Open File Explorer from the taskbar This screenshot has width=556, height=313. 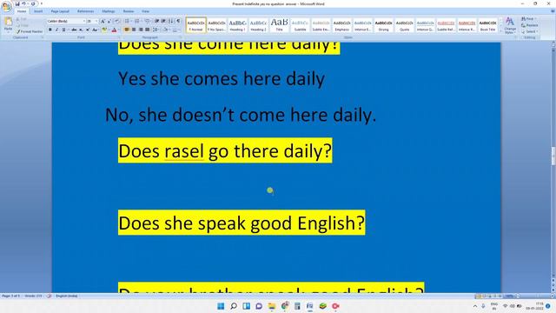tap(272, 306)
